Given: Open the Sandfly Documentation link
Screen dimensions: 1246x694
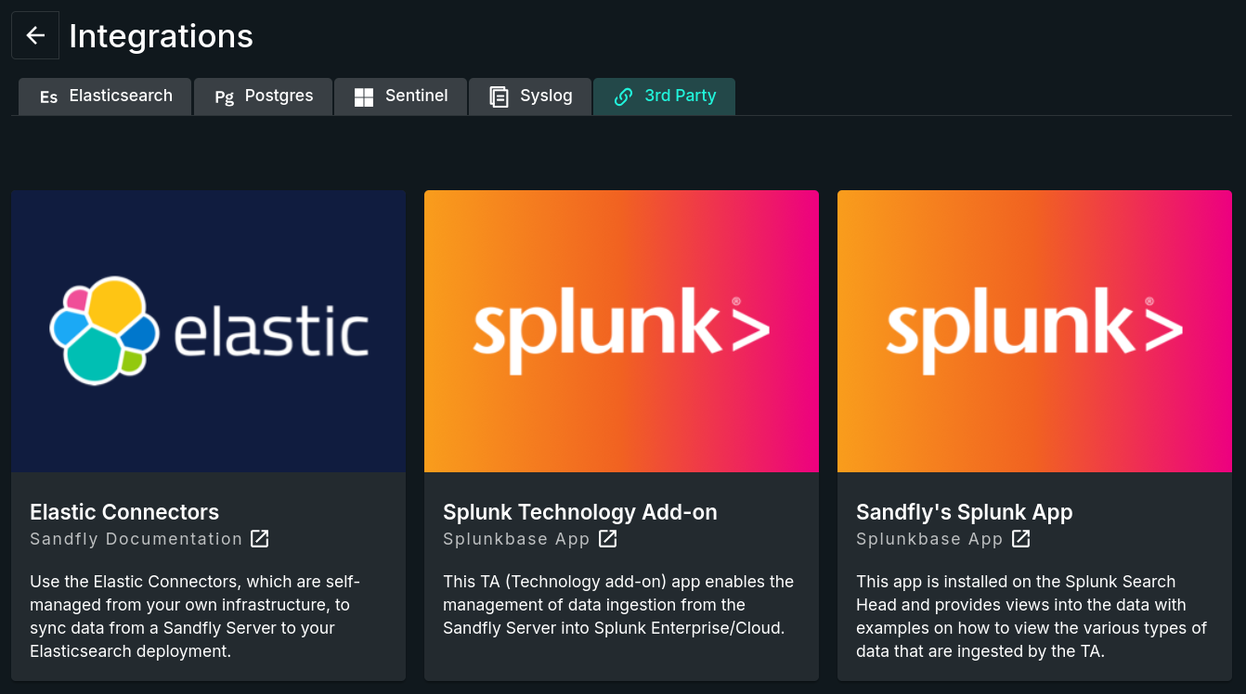Looking at the screenshot, I should (x=136, y=539).
